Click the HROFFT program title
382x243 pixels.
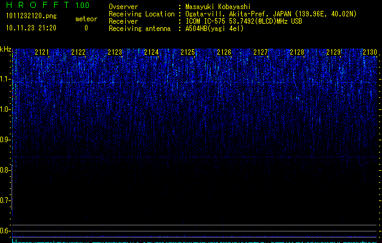[38, 5]
